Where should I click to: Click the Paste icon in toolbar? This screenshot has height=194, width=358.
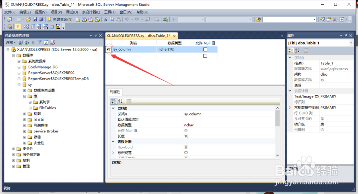point(118,19)
